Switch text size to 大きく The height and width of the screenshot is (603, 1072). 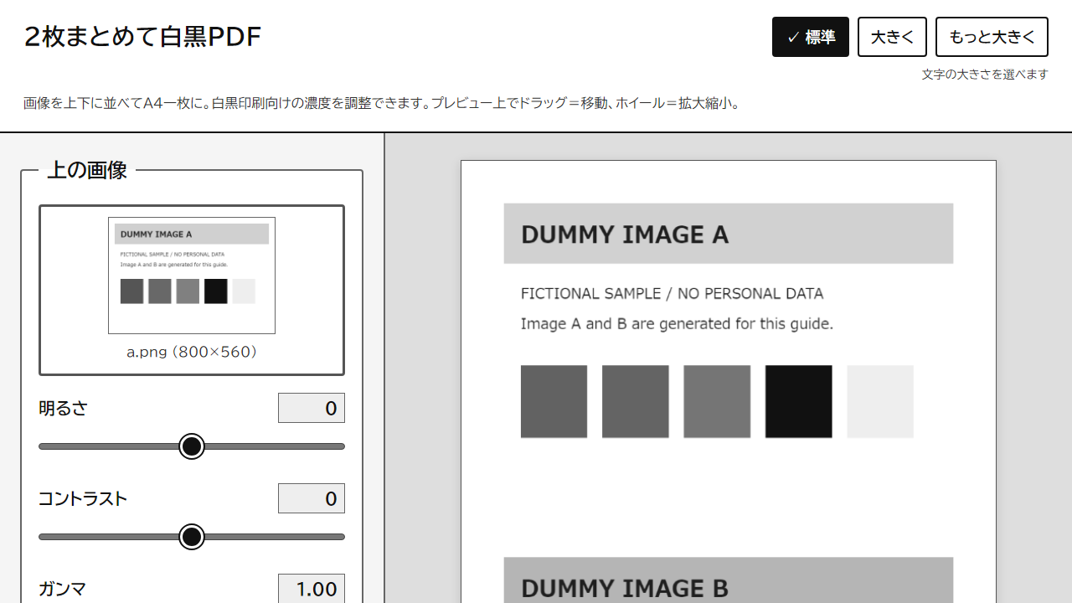tap(892, 37)
